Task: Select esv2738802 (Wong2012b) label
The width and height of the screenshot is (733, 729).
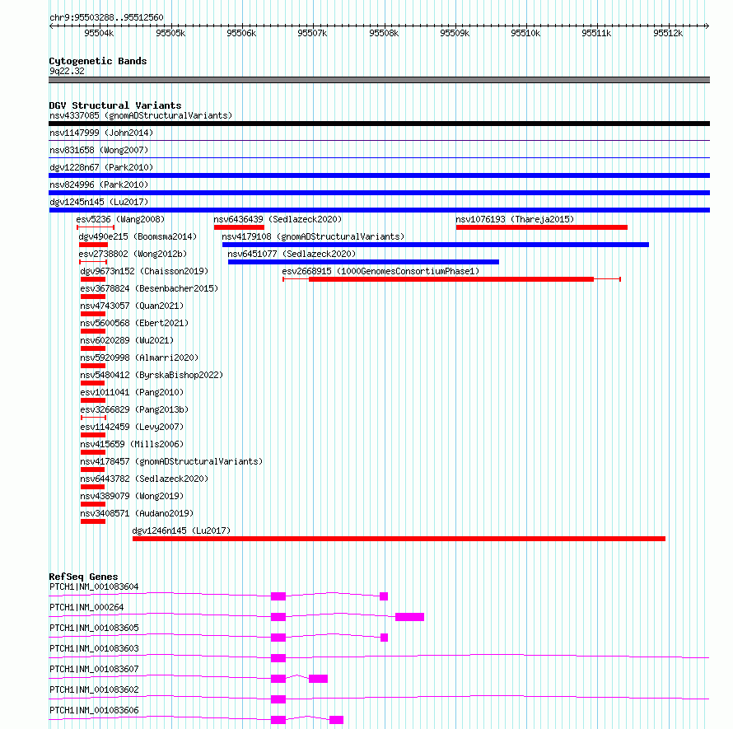Action: tap(133, 254)
